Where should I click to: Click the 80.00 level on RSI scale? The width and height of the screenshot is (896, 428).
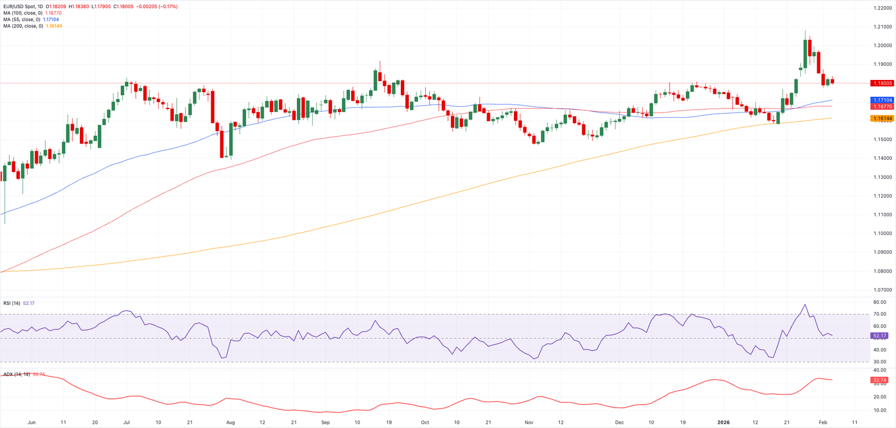880,303
